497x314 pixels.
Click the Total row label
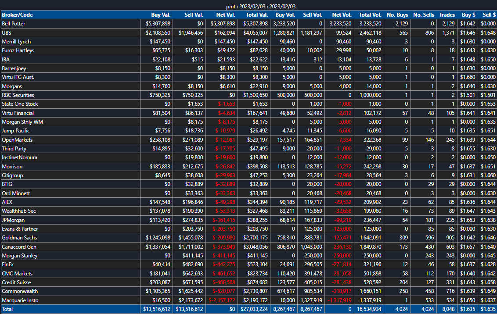click(x=7, y=309)
